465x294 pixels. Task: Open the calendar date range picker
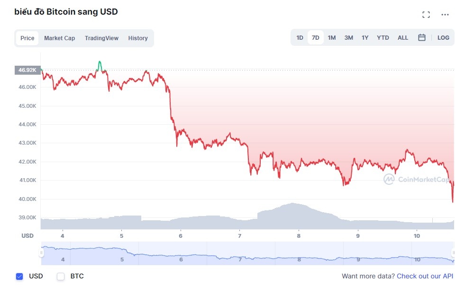point(421,38)
